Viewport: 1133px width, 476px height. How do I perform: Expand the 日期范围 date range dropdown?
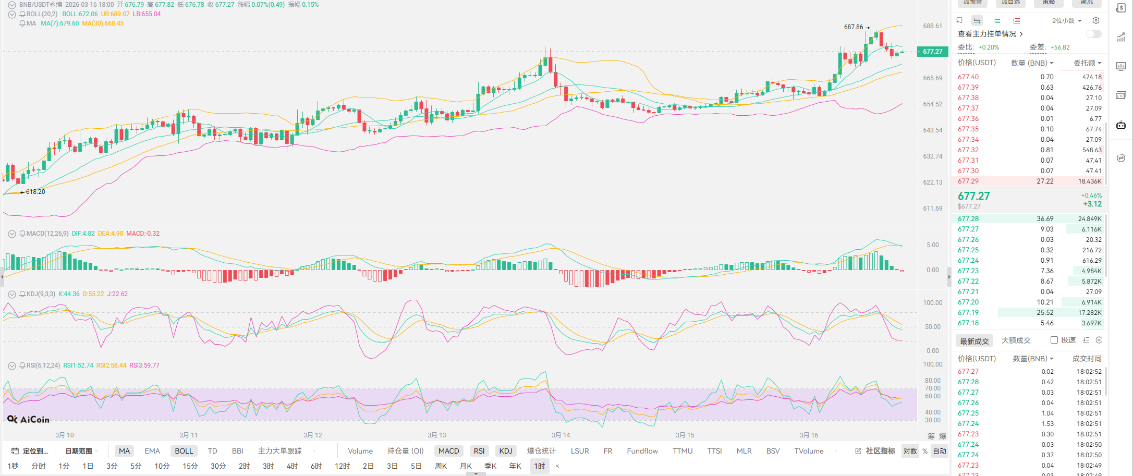(x=81, y=451)
